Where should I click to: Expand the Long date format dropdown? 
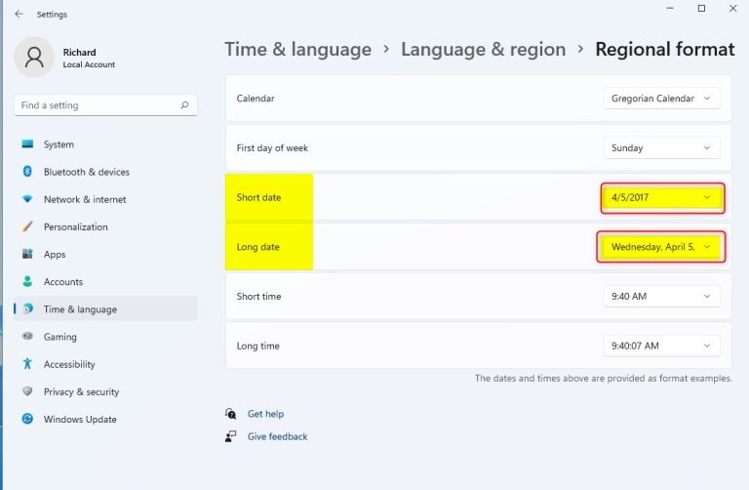(x=661, y=247)
